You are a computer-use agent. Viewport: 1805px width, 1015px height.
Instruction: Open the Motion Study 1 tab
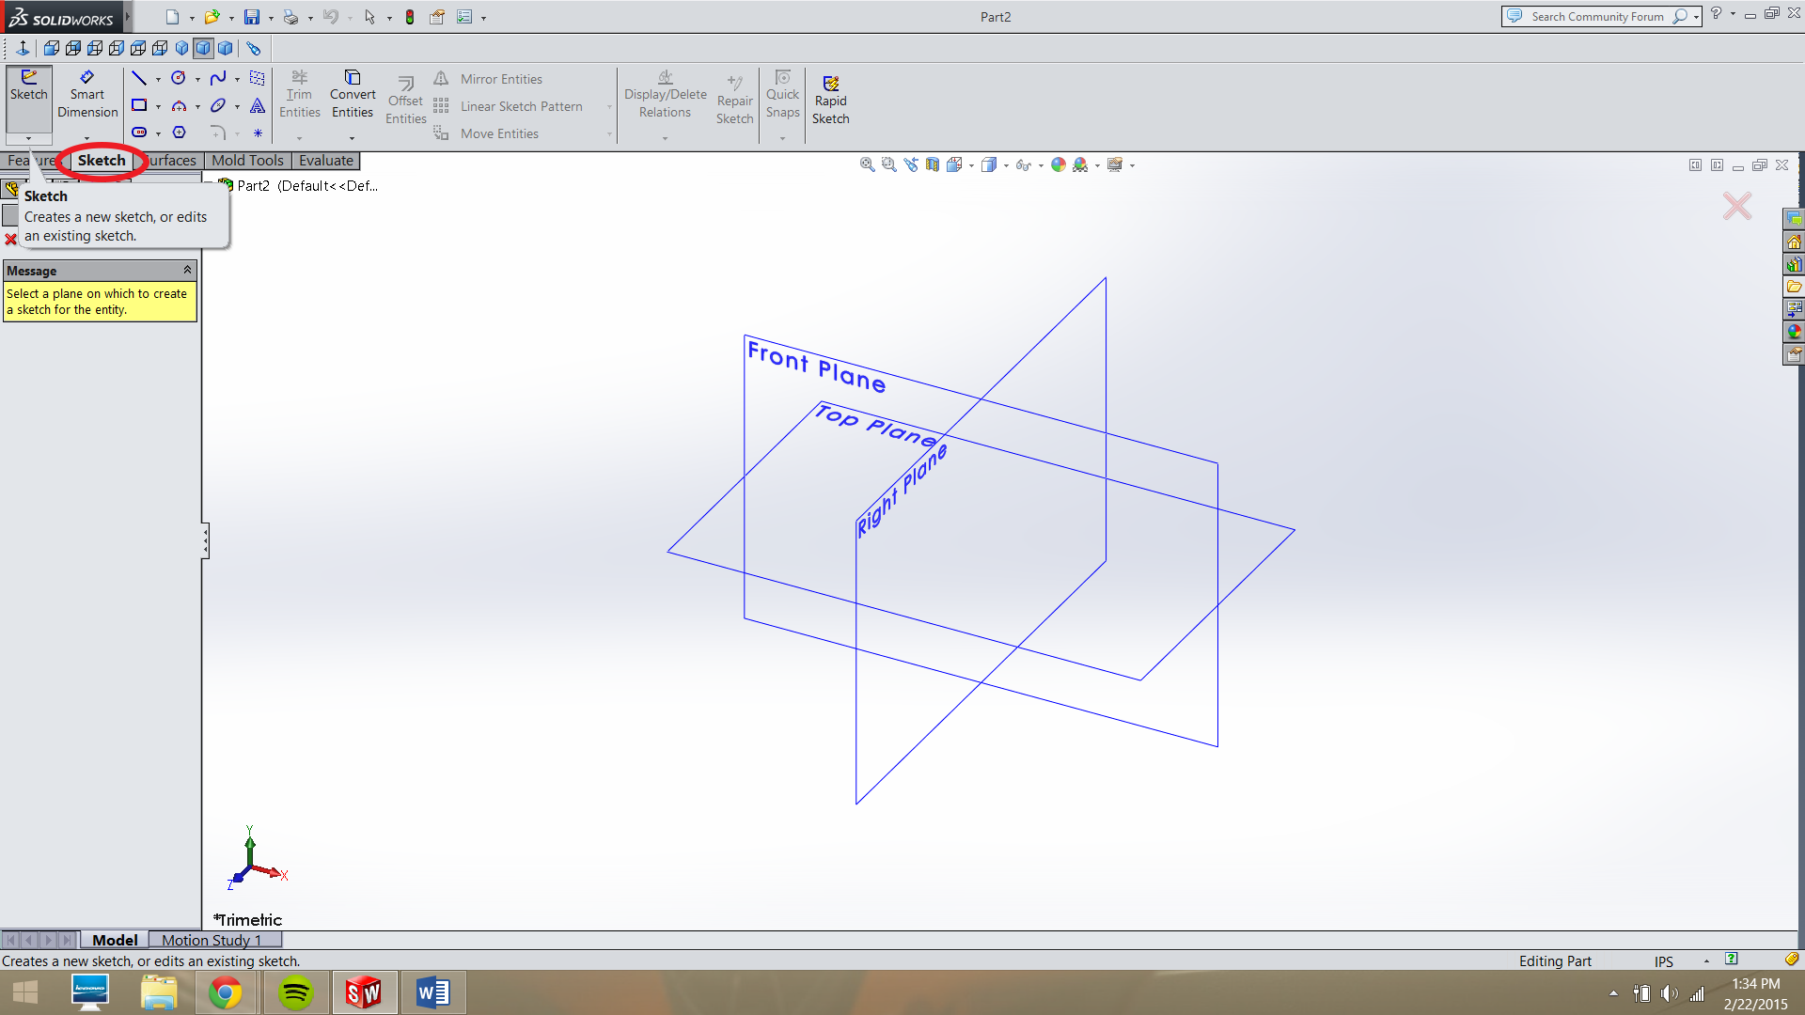(211, 940)
